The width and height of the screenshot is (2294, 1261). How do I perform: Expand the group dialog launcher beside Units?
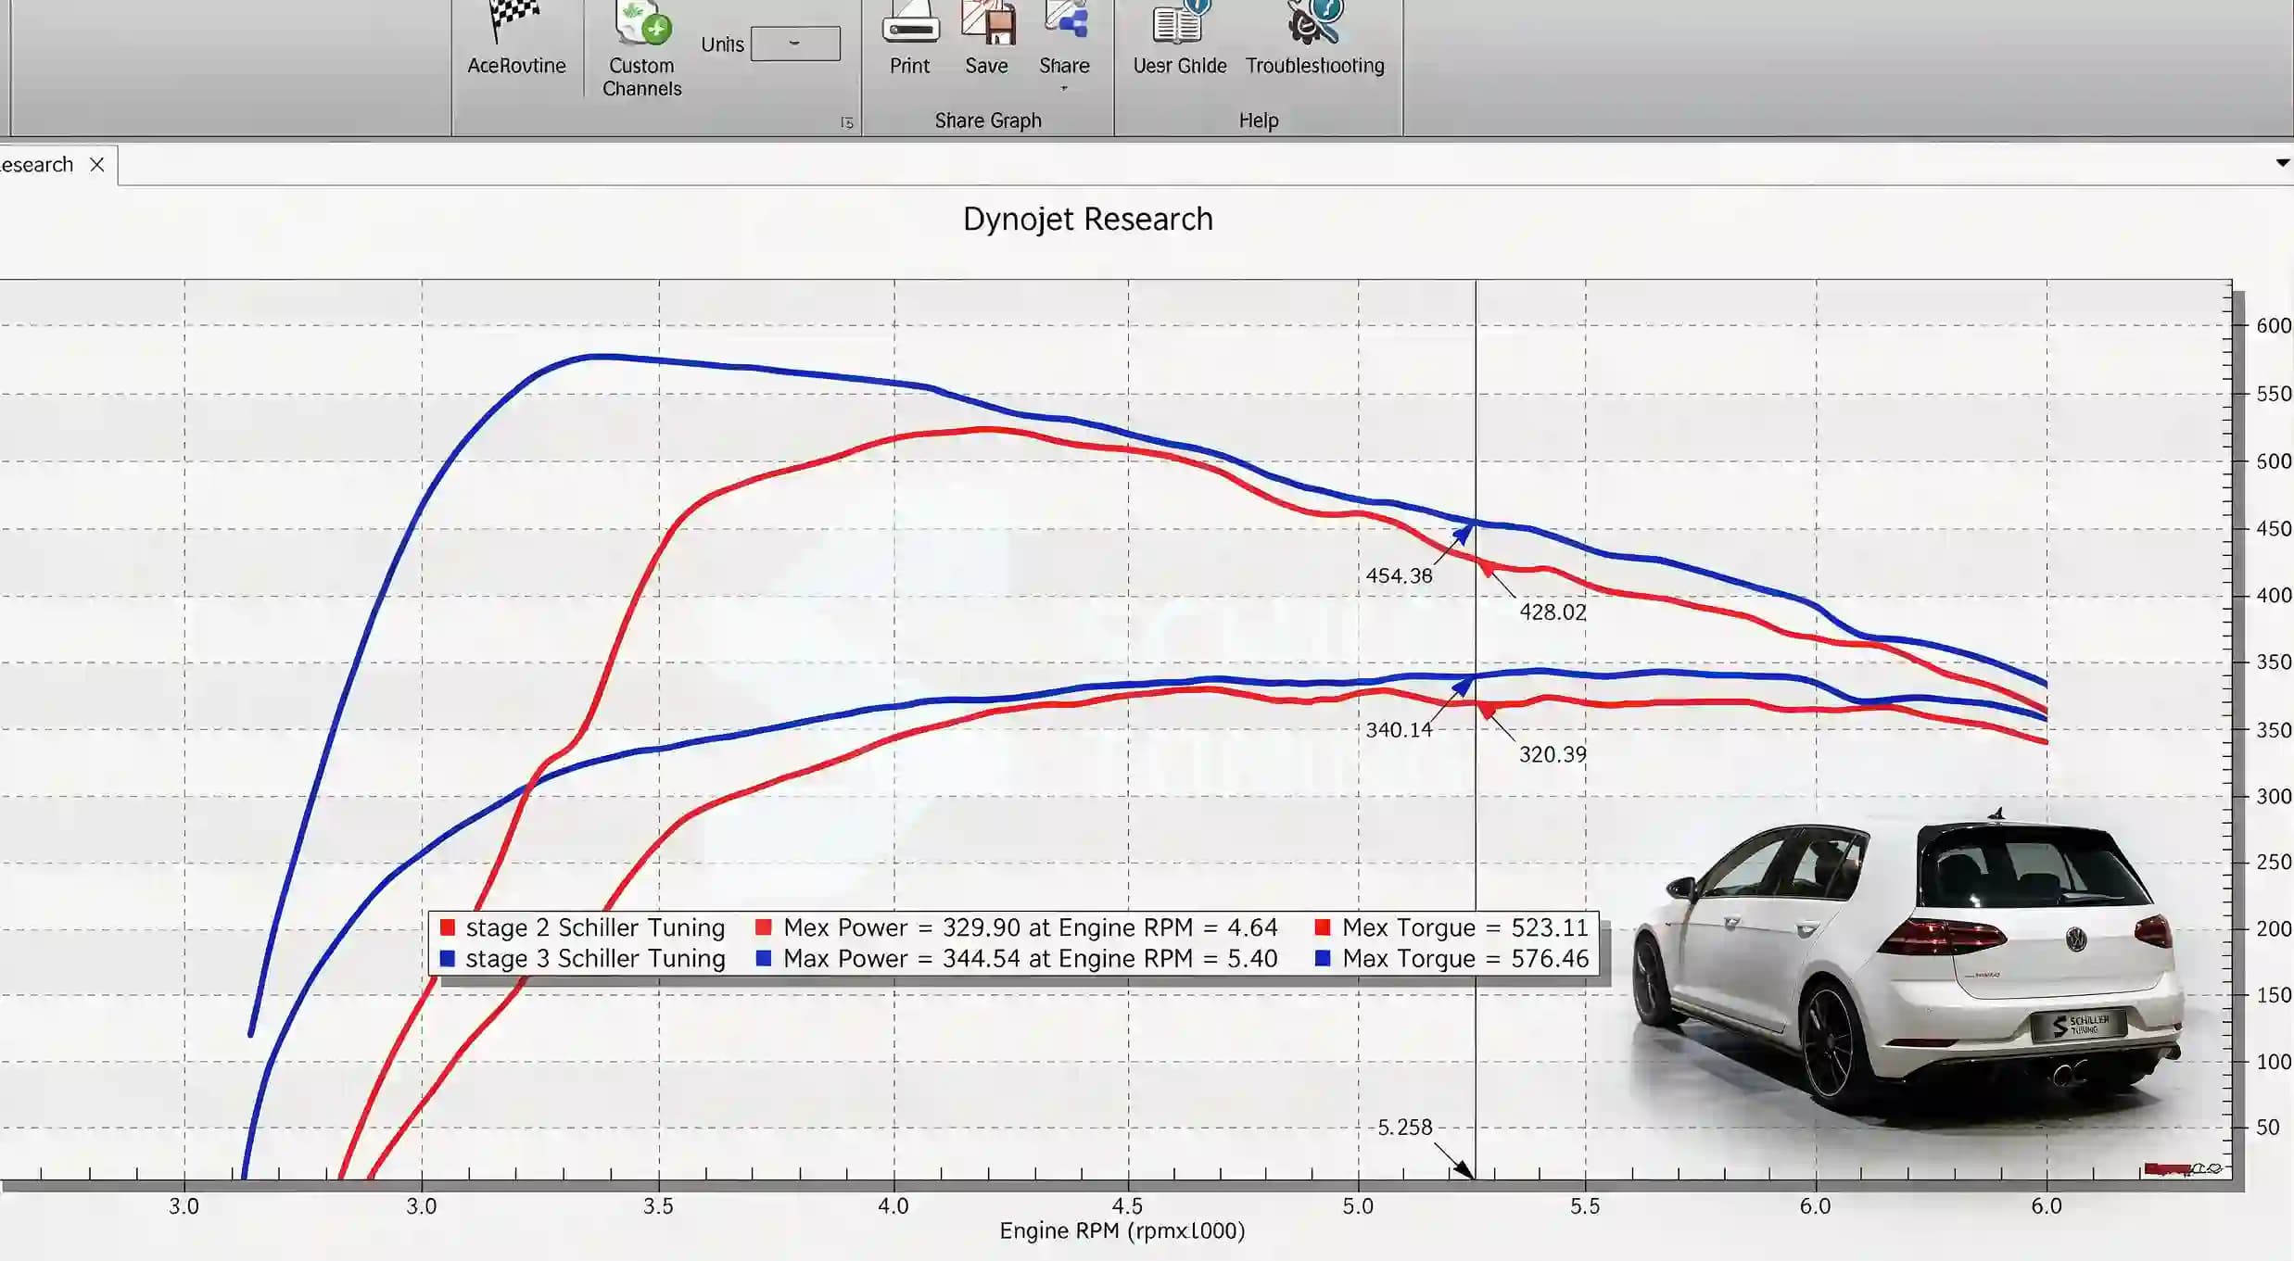pos(846,122)
